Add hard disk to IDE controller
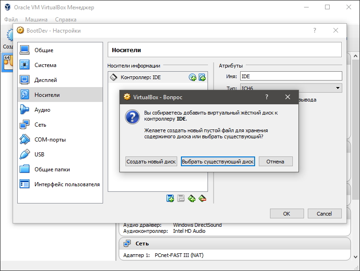Screen dimensions: 360x271 coord(202,77)
